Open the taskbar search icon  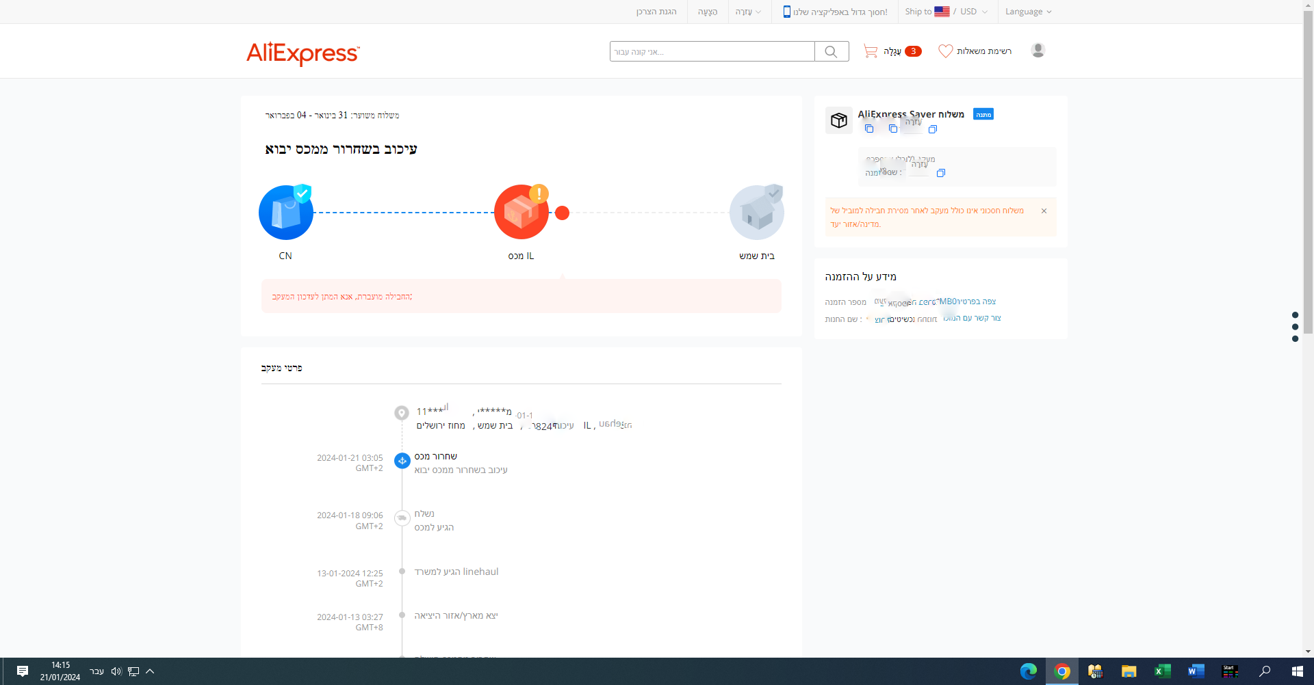(1264, 671)
